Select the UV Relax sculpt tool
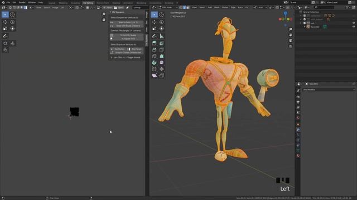 (x=12, y=43)
